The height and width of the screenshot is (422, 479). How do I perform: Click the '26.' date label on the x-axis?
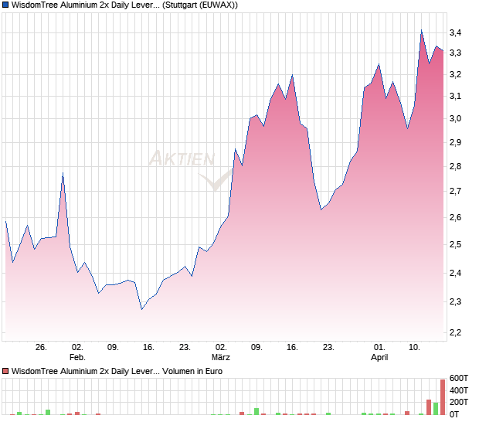point(42,348)
